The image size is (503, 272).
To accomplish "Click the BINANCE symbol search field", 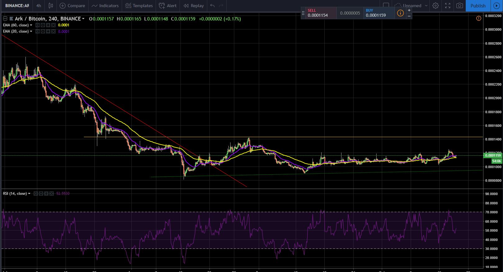I will (x=17, y=6).
